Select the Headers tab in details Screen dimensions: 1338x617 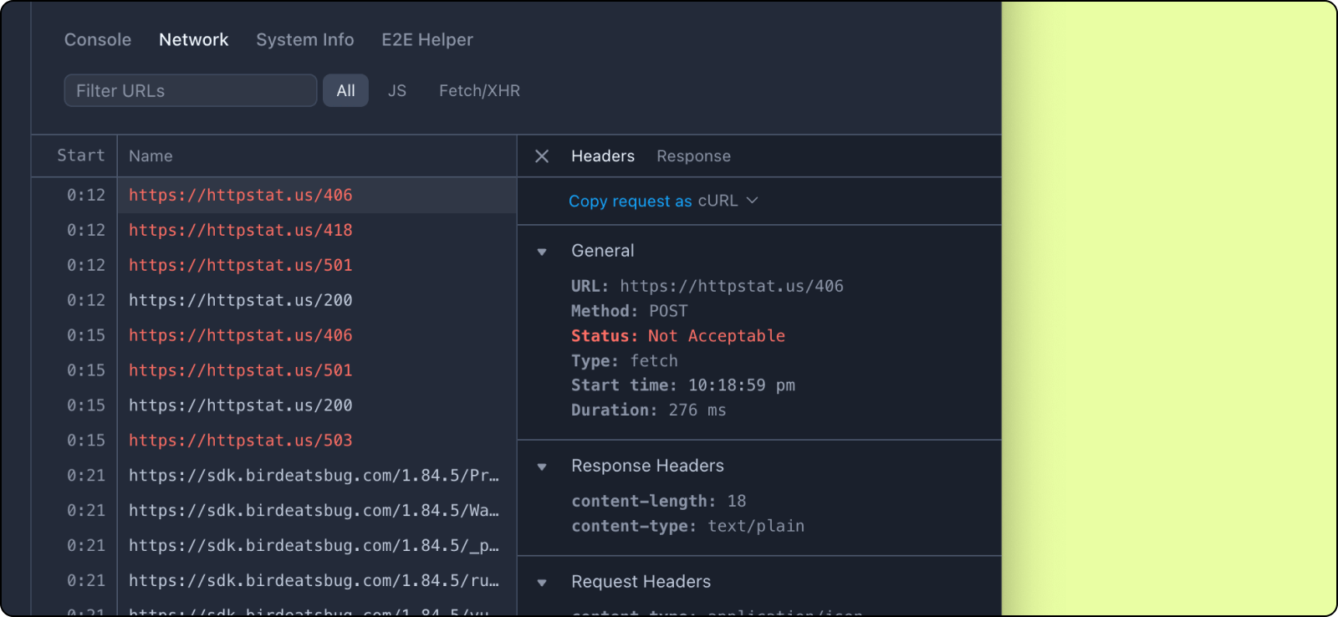pyautogui.click(x=602, y=156)
